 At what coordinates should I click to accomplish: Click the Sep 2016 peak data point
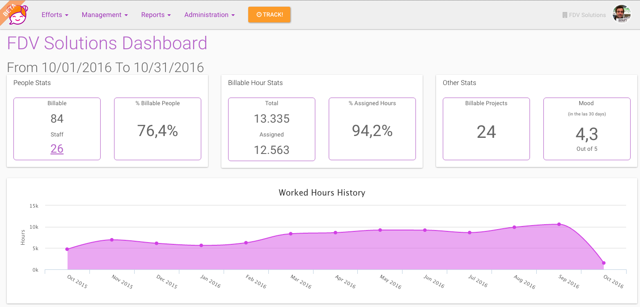(559, 224)
